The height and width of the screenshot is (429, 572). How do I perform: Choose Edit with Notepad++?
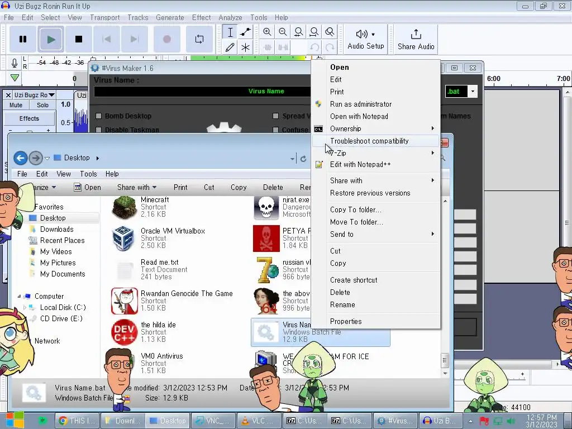click(x=376, y=165)
